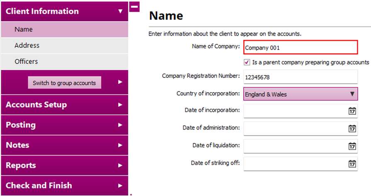
Task: Focus the Name of Company field
Action: coord(300,47)
